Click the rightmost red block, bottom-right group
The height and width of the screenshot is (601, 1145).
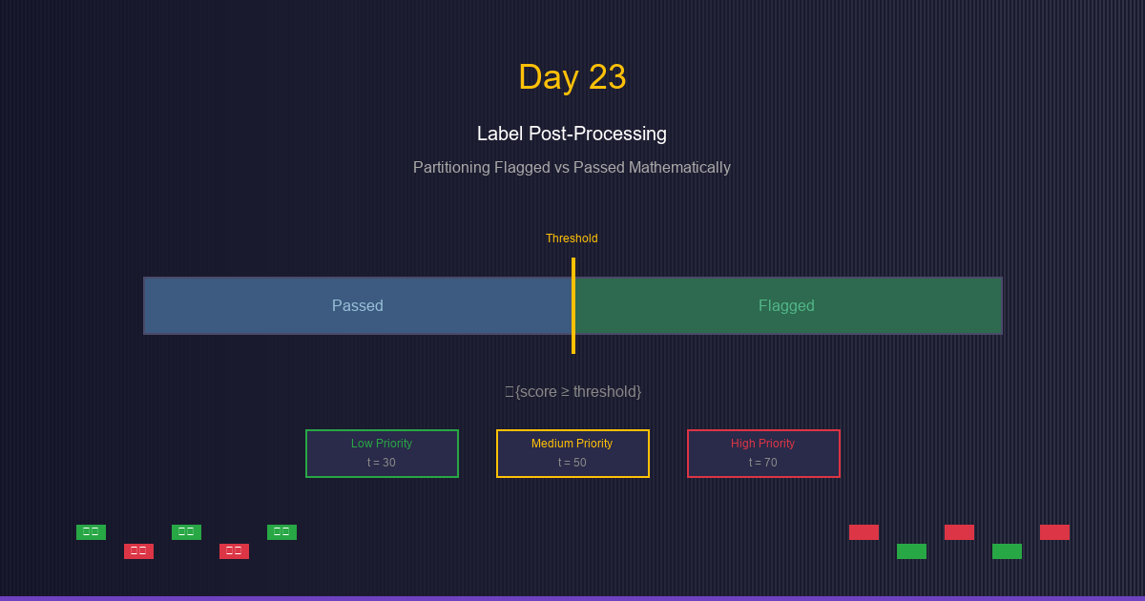(x=1054, y=532)
